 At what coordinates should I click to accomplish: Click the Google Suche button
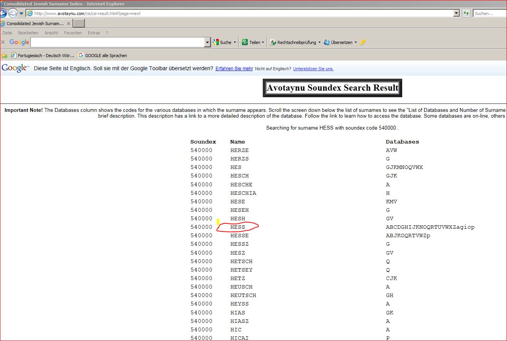[222, 42]
